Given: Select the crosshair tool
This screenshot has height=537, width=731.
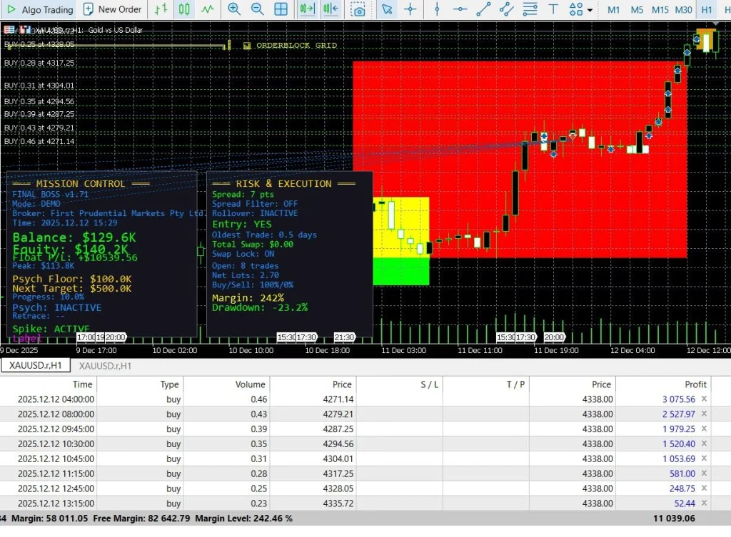Looking at the screenshot, I should (410, 9).
